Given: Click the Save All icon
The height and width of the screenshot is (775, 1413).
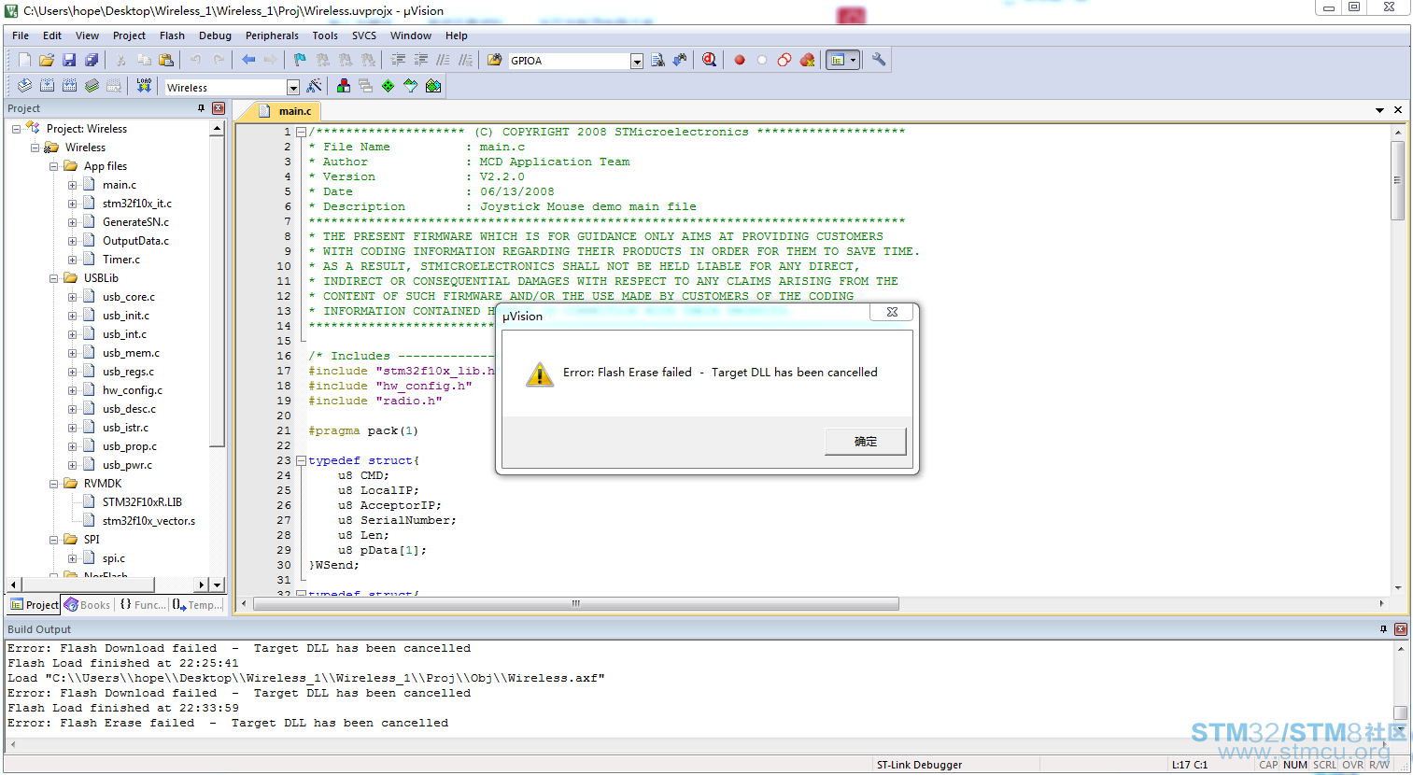Looking at the screenshot, I should 92,60.
